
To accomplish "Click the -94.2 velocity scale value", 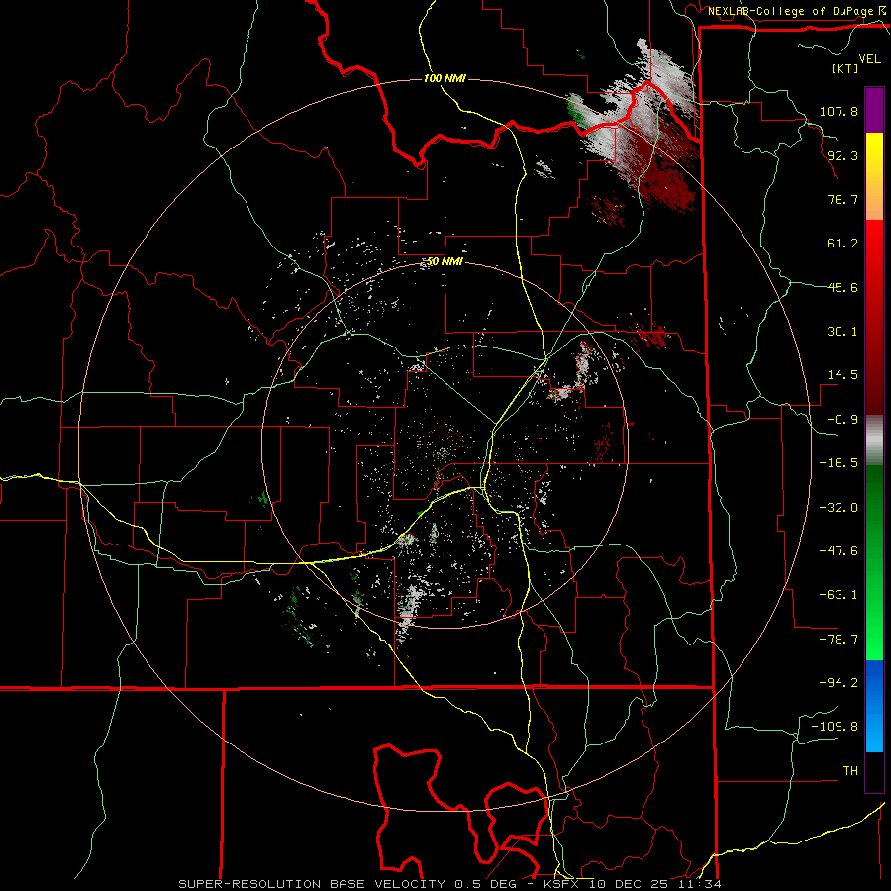I will [x=839, y=683].
